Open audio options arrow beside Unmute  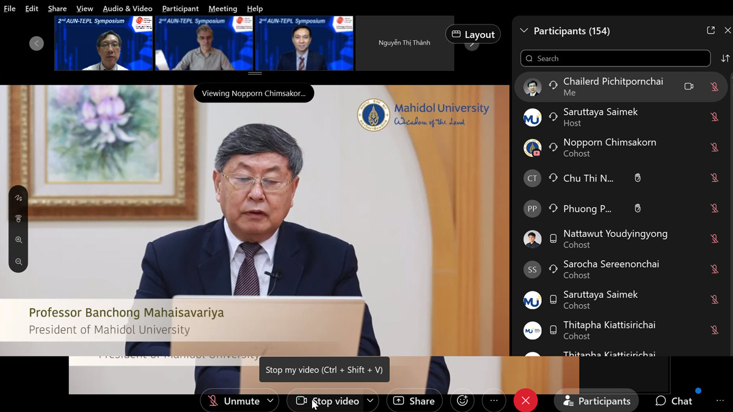(270, 401)
